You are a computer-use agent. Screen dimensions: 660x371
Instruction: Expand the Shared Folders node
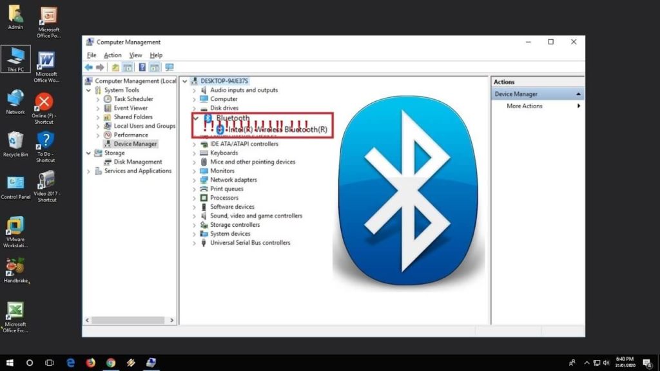[x=98, y=117]
